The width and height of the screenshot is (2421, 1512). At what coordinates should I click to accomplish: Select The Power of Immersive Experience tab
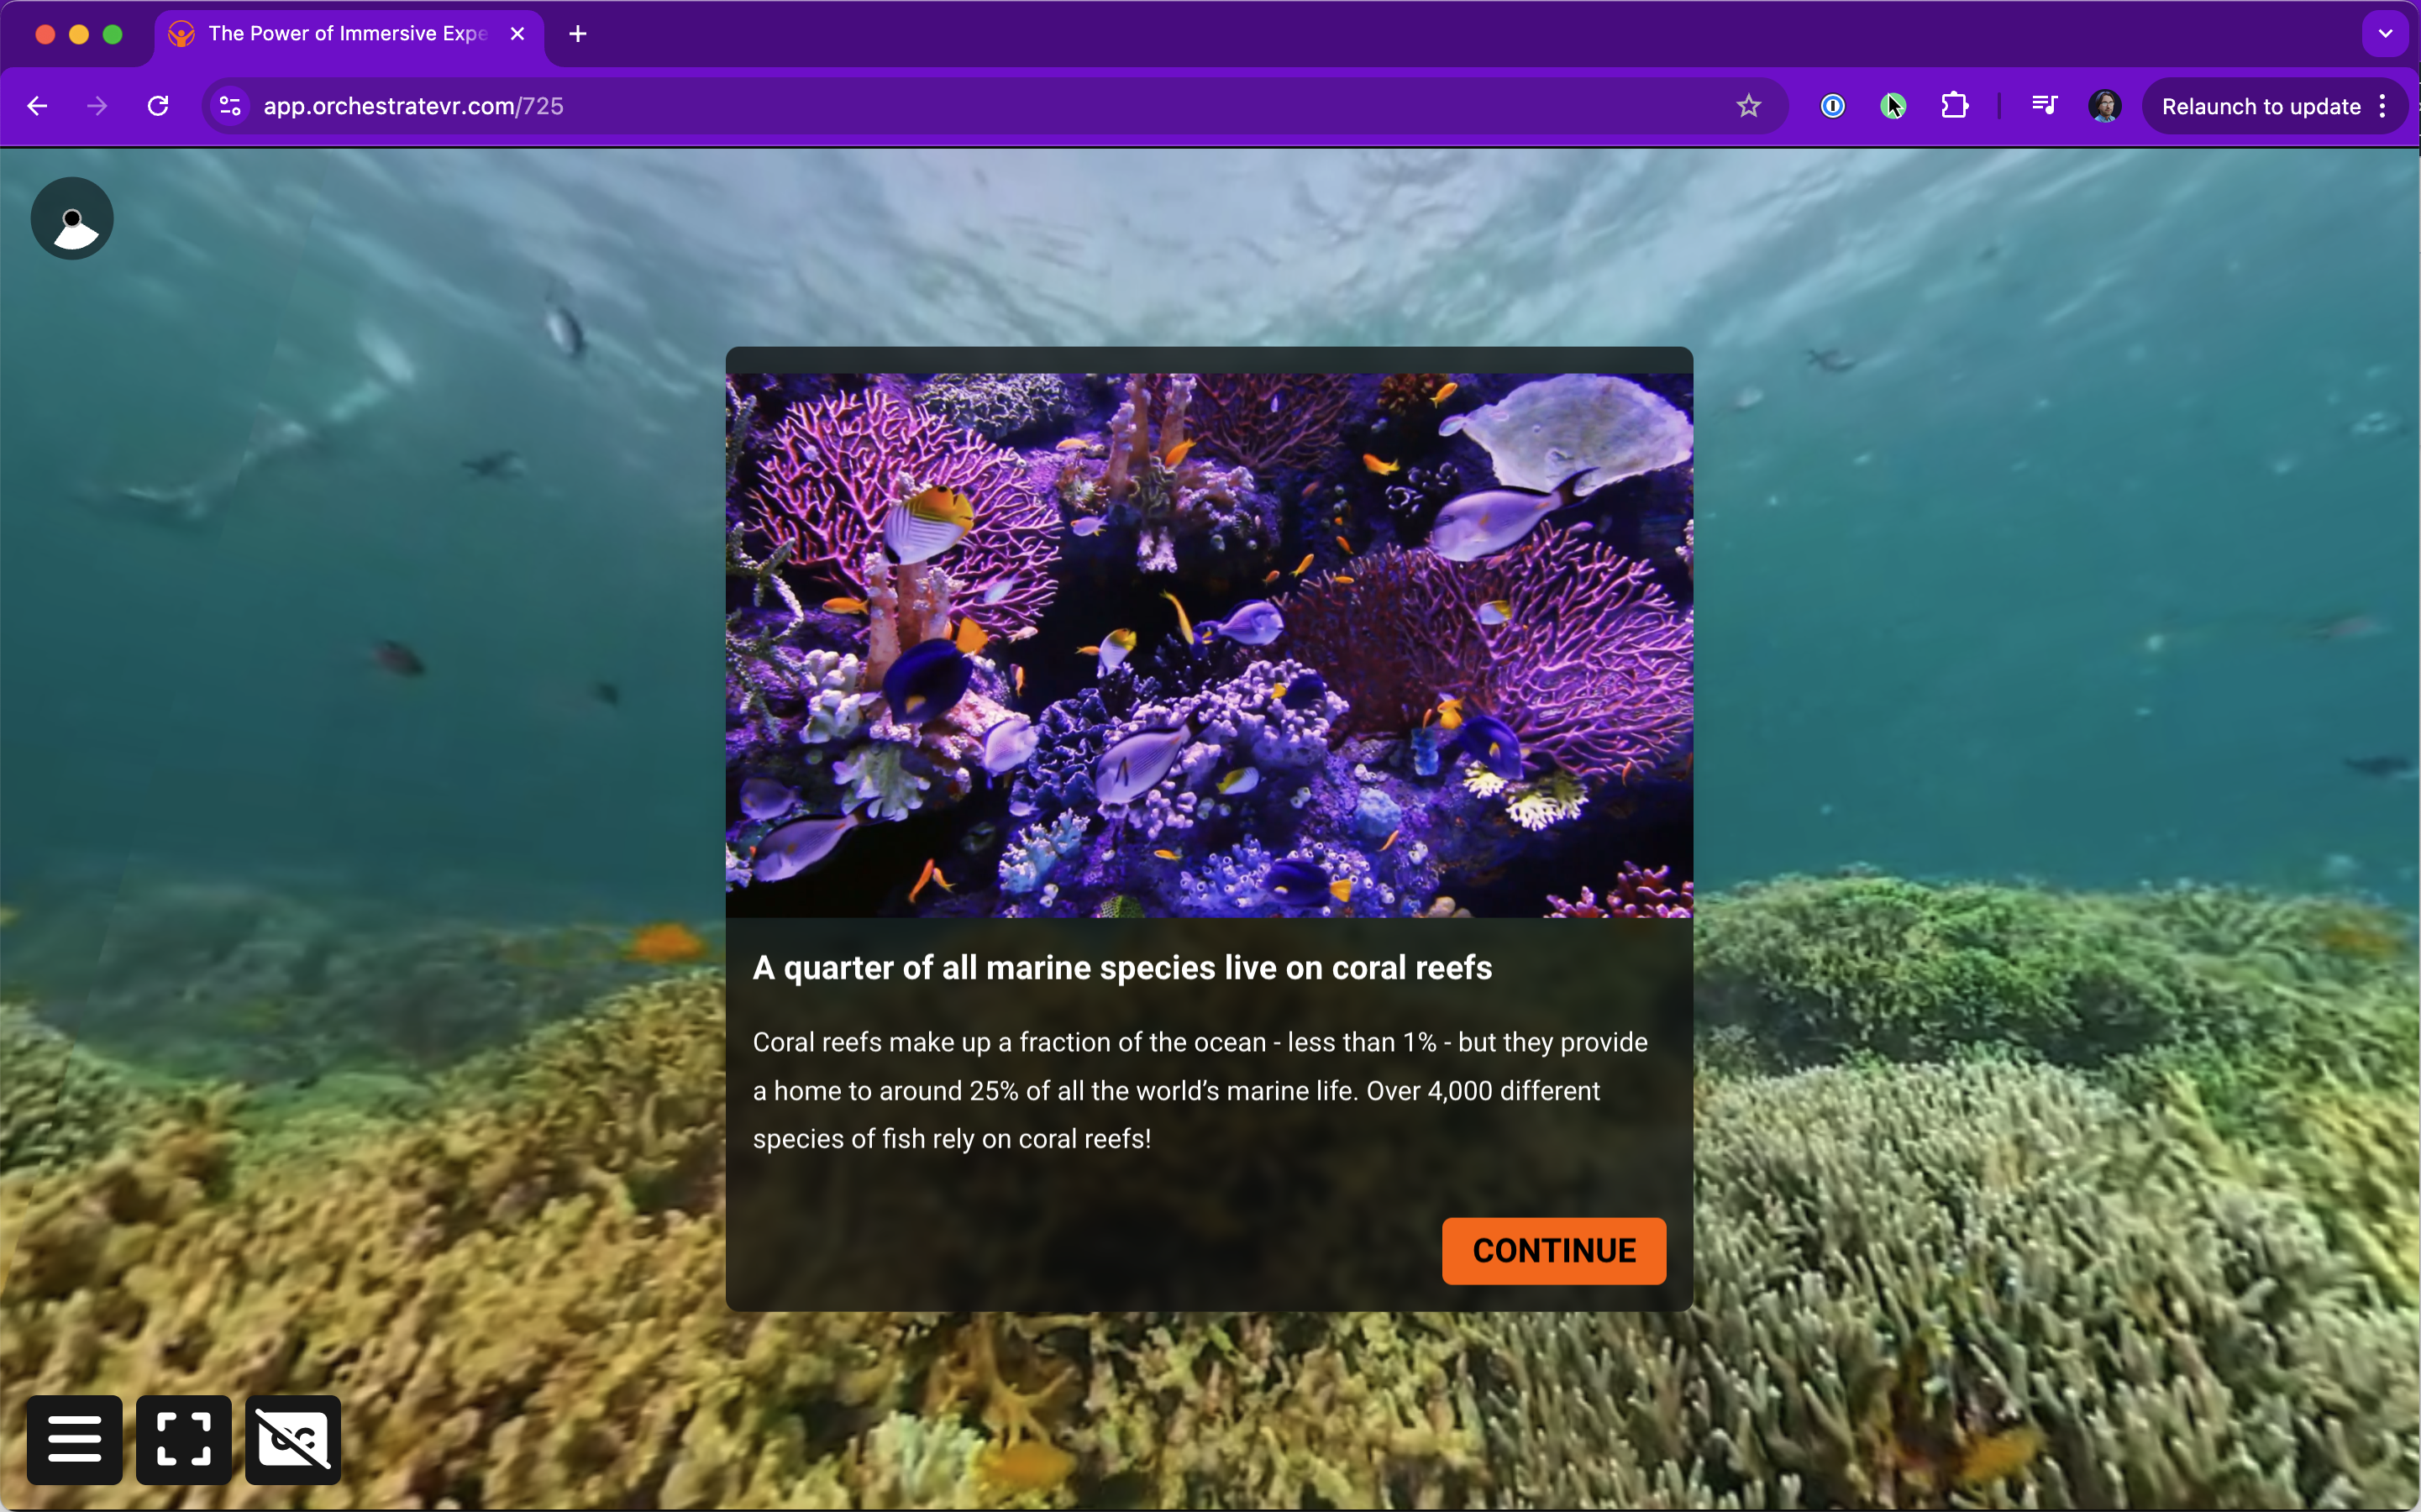coord(346,34)
